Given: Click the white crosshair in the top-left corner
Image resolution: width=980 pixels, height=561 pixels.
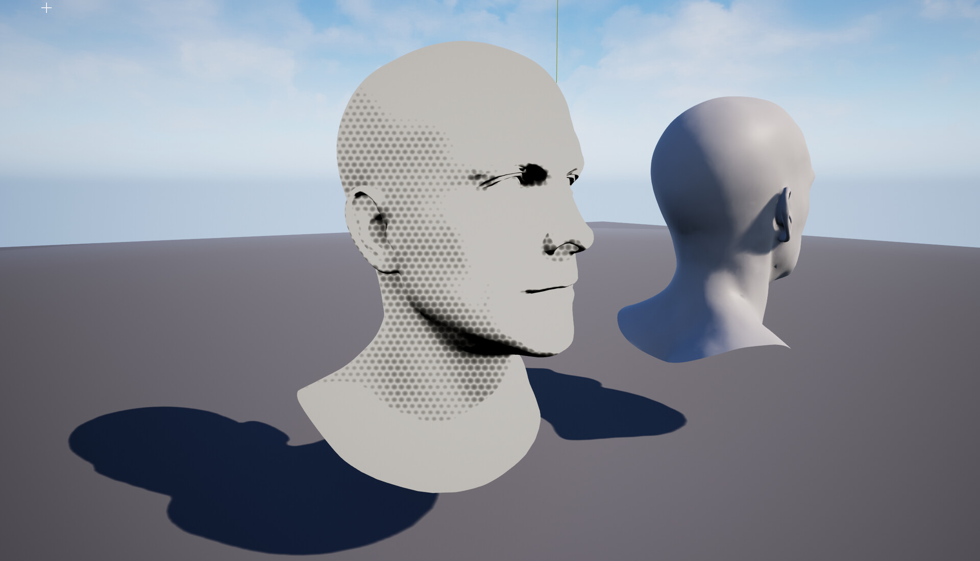Looking at the screenshot, I should click(46, 8).
